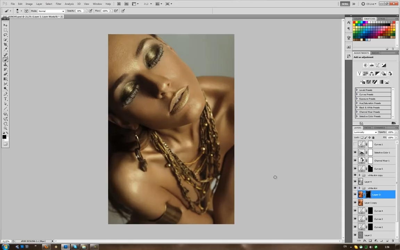Toggle lock transparent pixels

click(362, 137)
